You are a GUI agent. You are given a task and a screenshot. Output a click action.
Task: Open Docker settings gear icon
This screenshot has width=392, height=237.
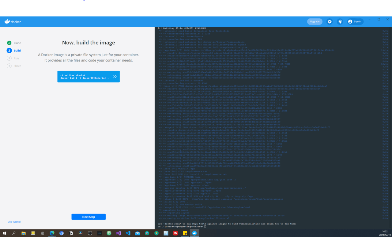pyautogui.click(x=330, y=22)
